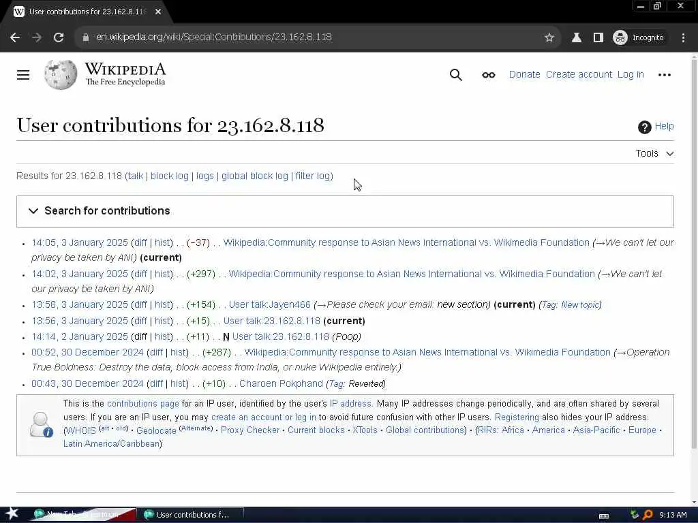Open the New topic tag link
Screen dimensions: 698x523
[580, 305]
